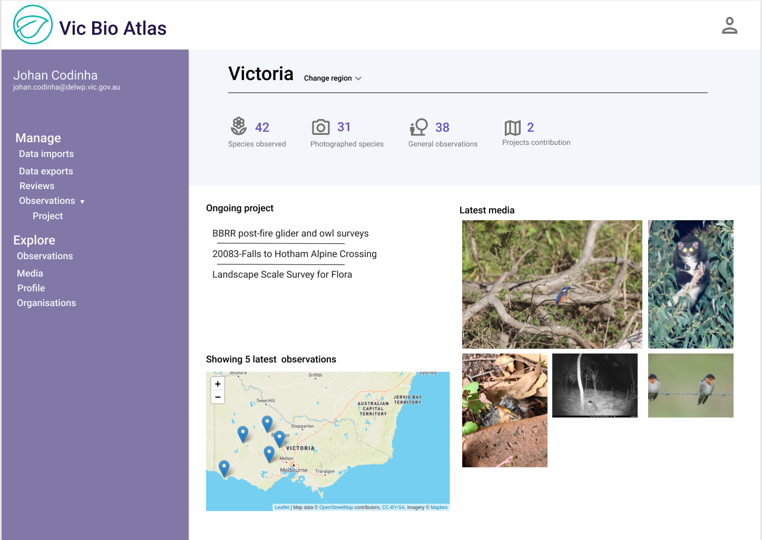The width and height of the screenshot is (762, 540).
Task: Open the glider in eucalyptus photo
Action: (x=691, y=284)
